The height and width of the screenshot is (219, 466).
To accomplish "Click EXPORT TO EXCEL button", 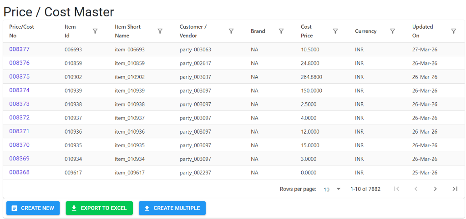I will click(x=99, y=208).
